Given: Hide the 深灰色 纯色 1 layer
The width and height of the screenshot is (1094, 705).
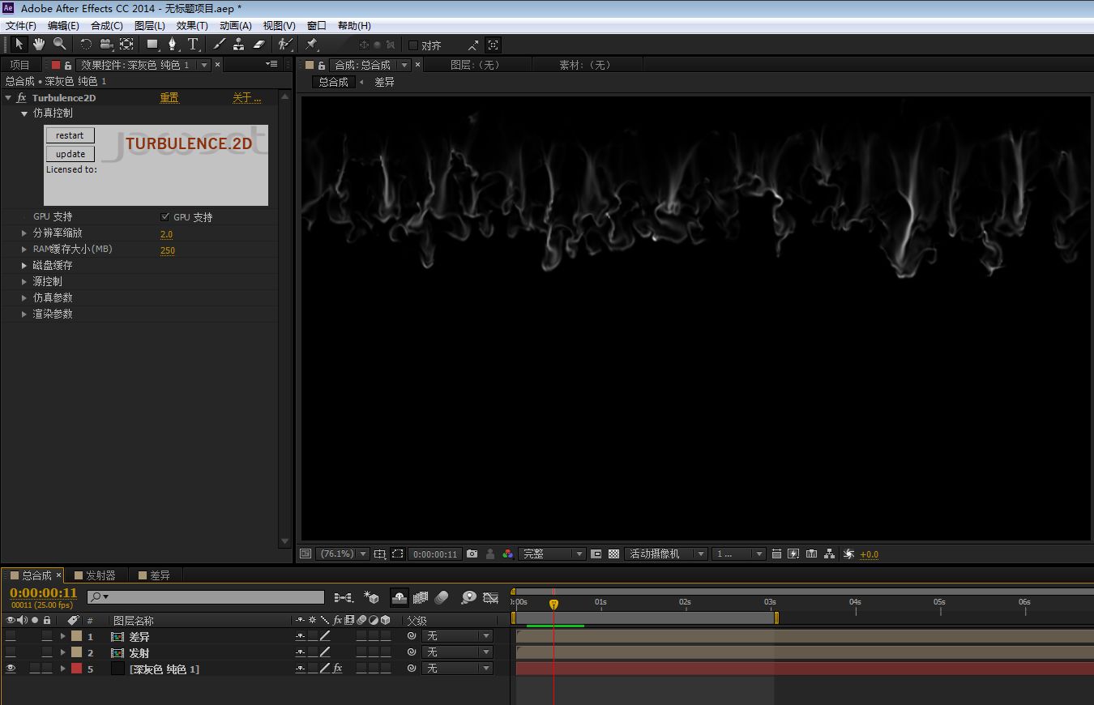Looking at the screenshot, I should [11, 669].
